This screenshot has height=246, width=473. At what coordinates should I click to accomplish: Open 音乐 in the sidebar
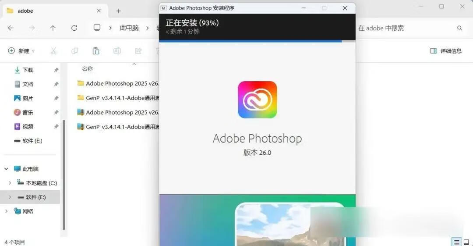[x=28, y=112]
